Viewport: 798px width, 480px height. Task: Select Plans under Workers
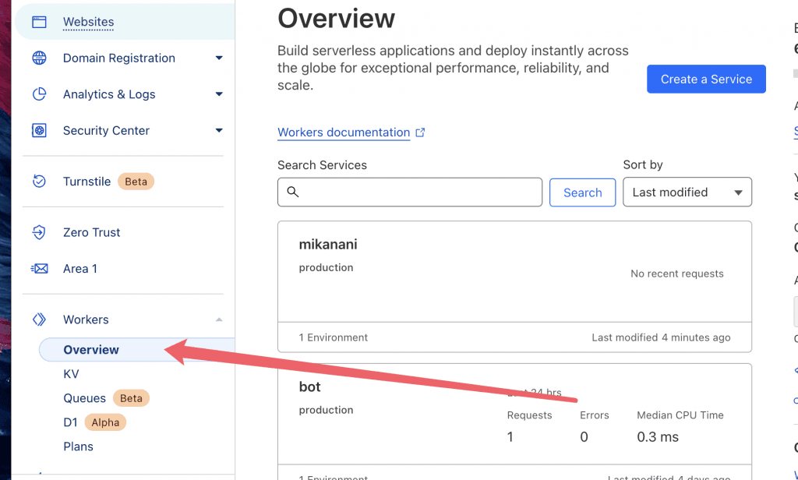[78, 446]
